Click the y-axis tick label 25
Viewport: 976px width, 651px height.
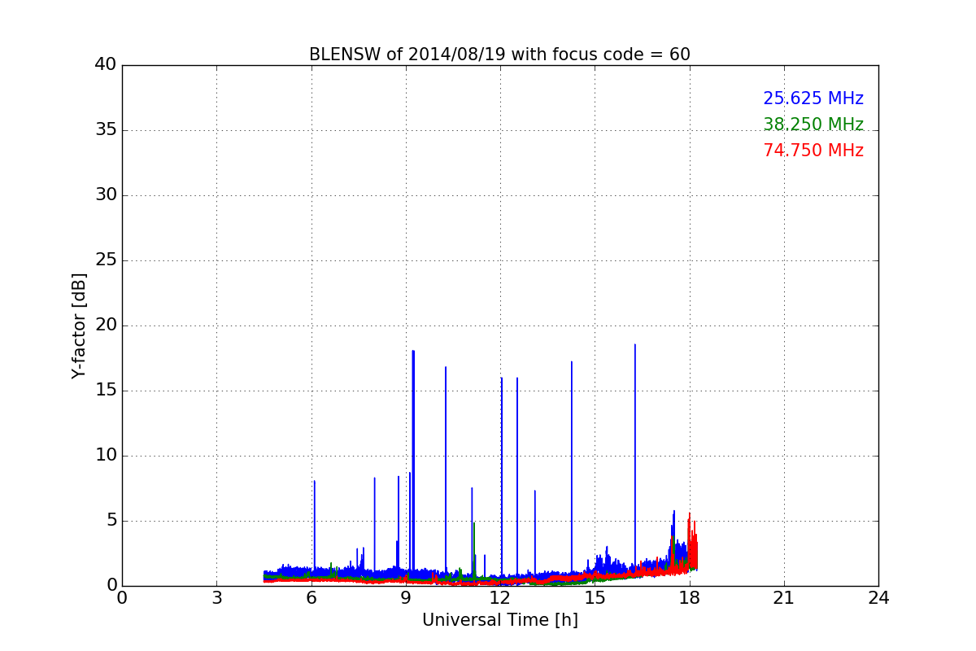[x=106, y=260]
